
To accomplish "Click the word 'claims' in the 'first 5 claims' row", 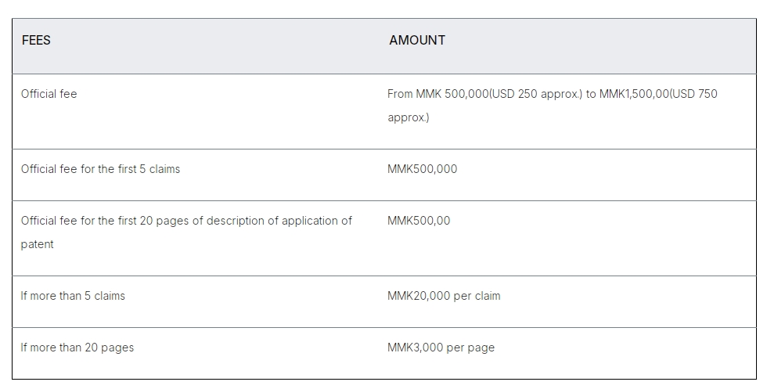I will 164,169.
